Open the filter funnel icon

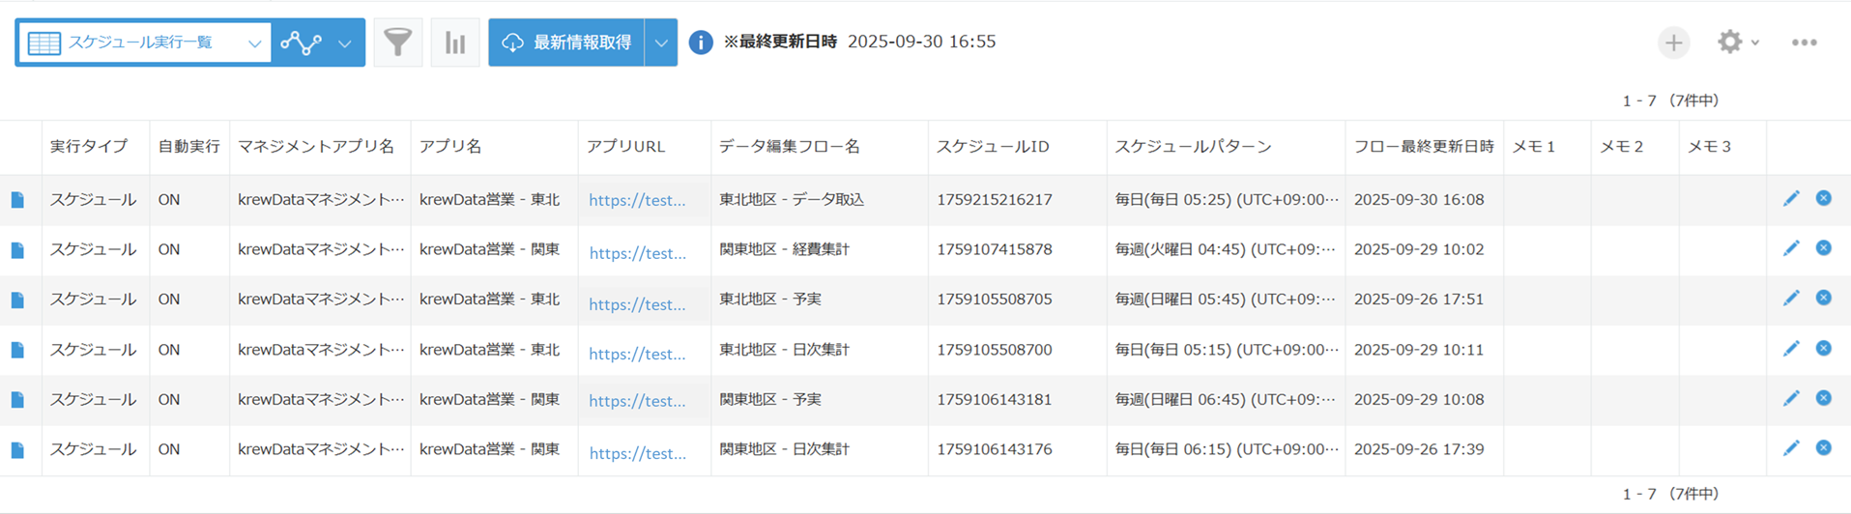[x=397, y=43]
